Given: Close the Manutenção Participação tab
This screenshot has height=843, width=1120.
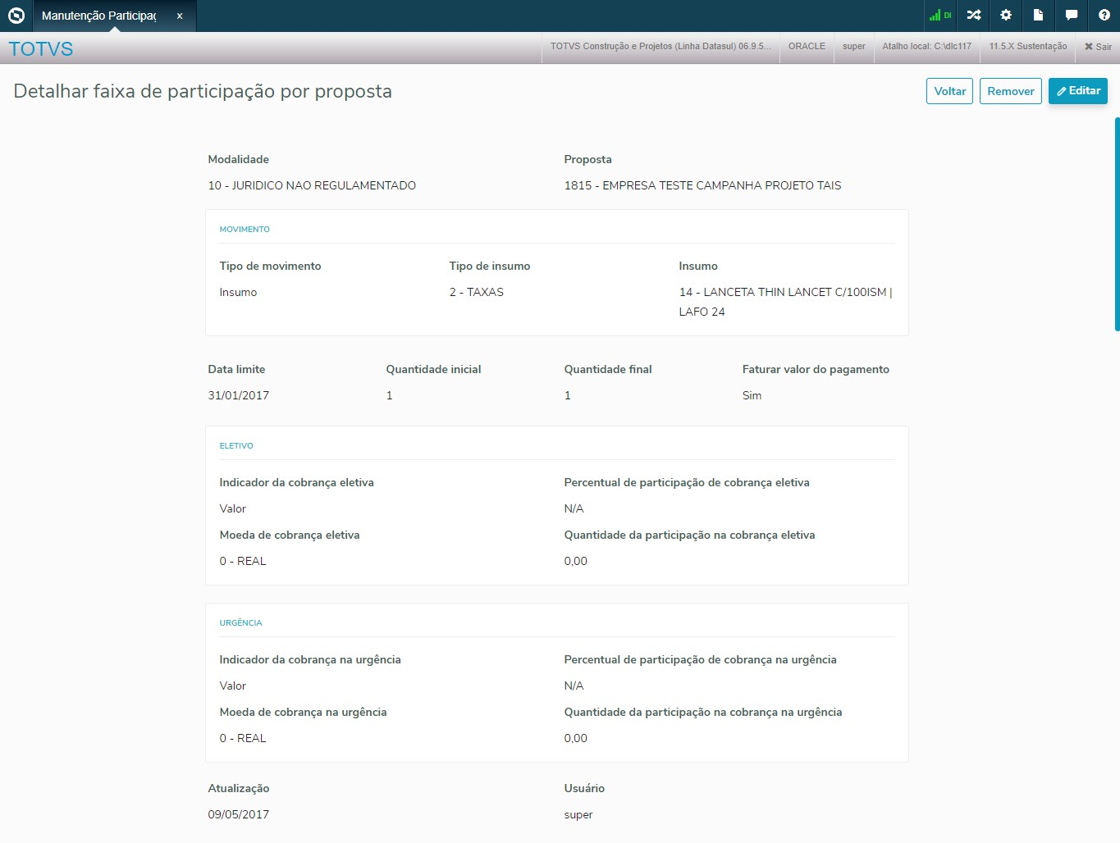Looking at the screenshot, I should 180,16.
